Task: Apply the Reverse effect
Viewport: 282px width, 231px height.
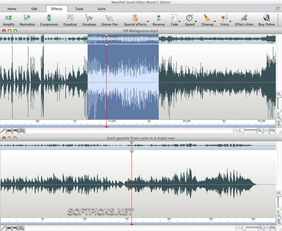Action: (x=159, y=20)
